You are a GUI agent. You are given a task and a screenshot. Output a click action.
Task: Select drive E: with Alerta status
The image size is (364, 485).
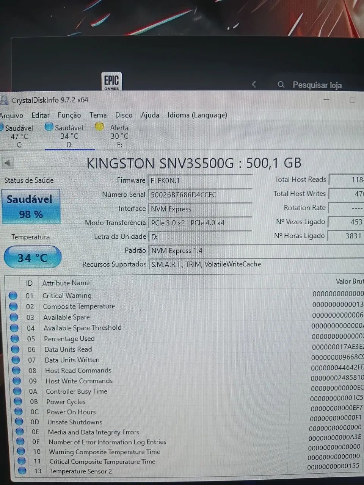pyautogui.click(x=119, y=136)
